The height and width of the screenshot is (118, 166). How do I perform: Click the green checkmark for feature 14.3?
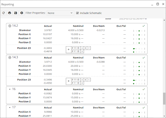click(x=144, y=58)
